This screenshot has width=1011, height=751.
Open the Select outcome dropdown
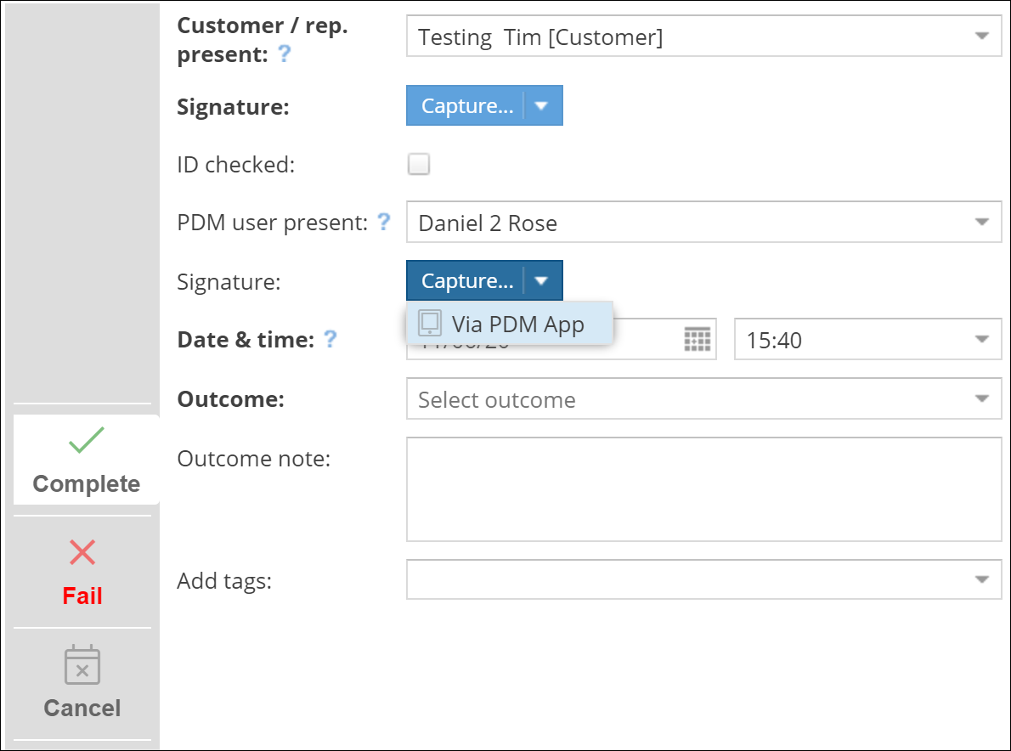point(981,399)
